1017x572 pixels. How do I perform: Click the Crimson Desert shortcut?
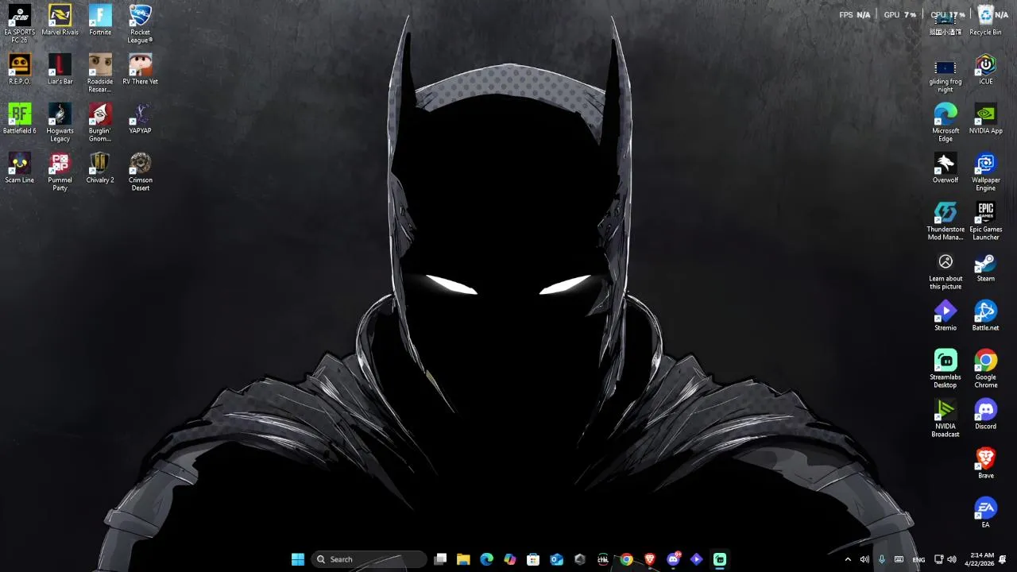(141, 172)
